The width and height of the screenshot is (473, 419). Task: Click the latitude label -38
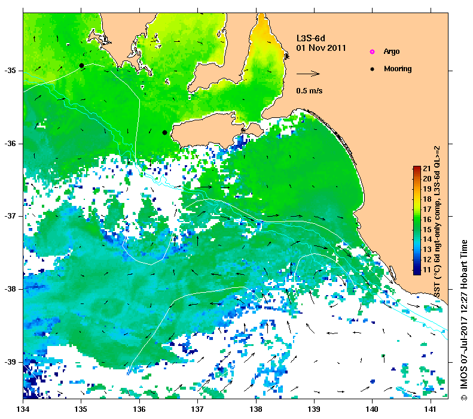coord(10,289)
